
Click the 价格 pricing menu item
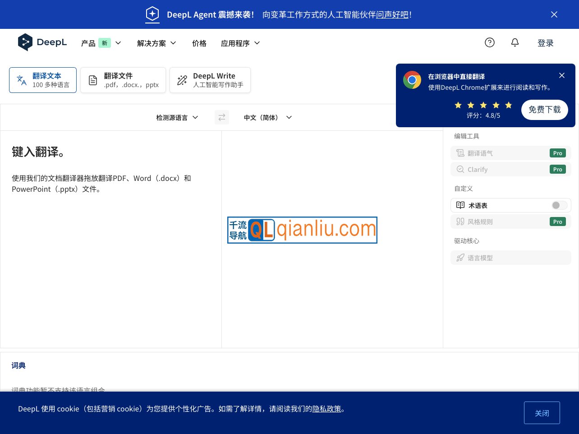(x=199, y=43)
